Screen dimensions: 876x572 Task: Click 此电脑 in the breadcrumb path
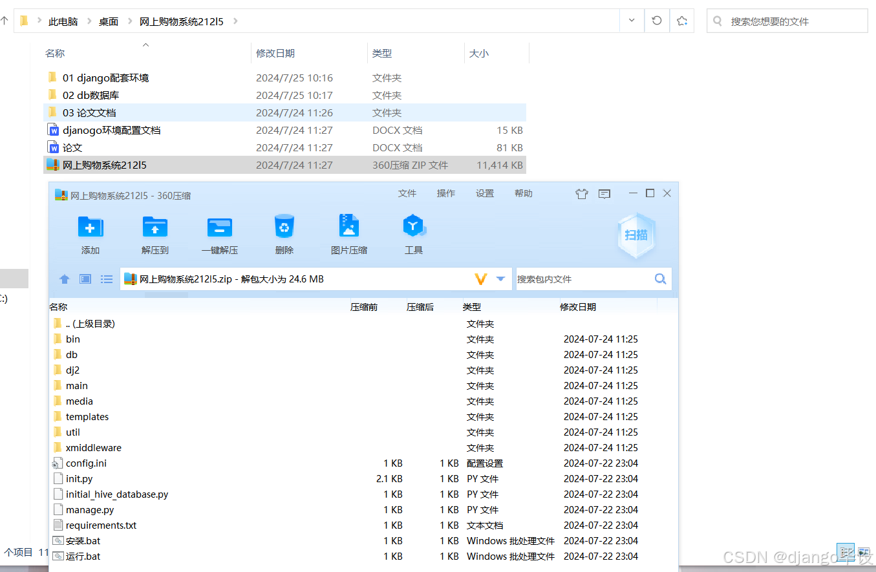tap(63, 21)
